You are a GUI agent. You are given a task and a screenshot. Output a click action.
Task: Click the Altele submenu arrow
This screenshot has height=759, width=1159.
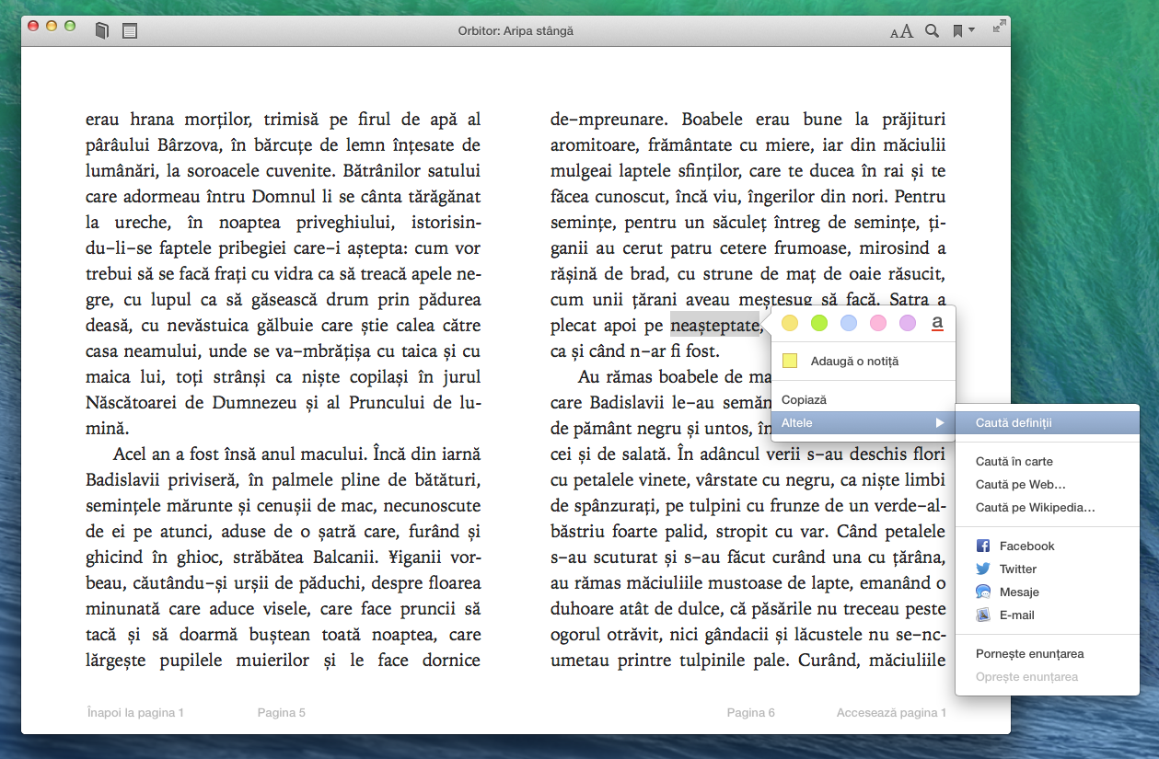[940, 423]
